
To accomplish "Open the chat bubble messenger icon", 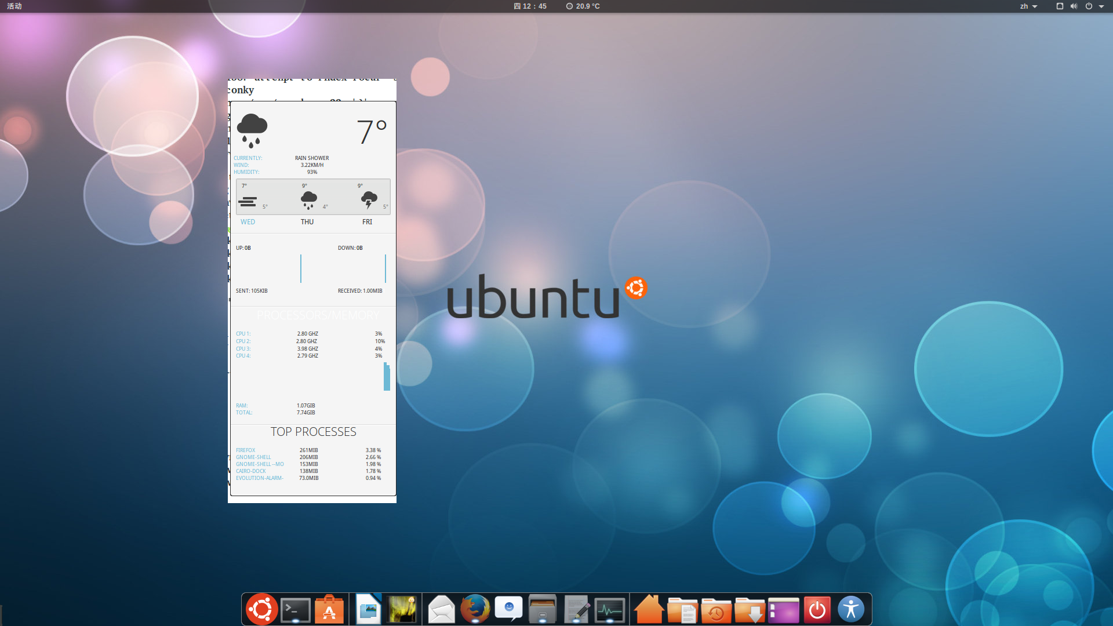I will pyautogui.click(x=508, y=609).
